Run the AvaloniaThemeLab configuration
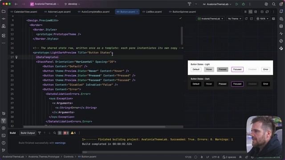Screen dimensions: 285x160 [236, 4]
